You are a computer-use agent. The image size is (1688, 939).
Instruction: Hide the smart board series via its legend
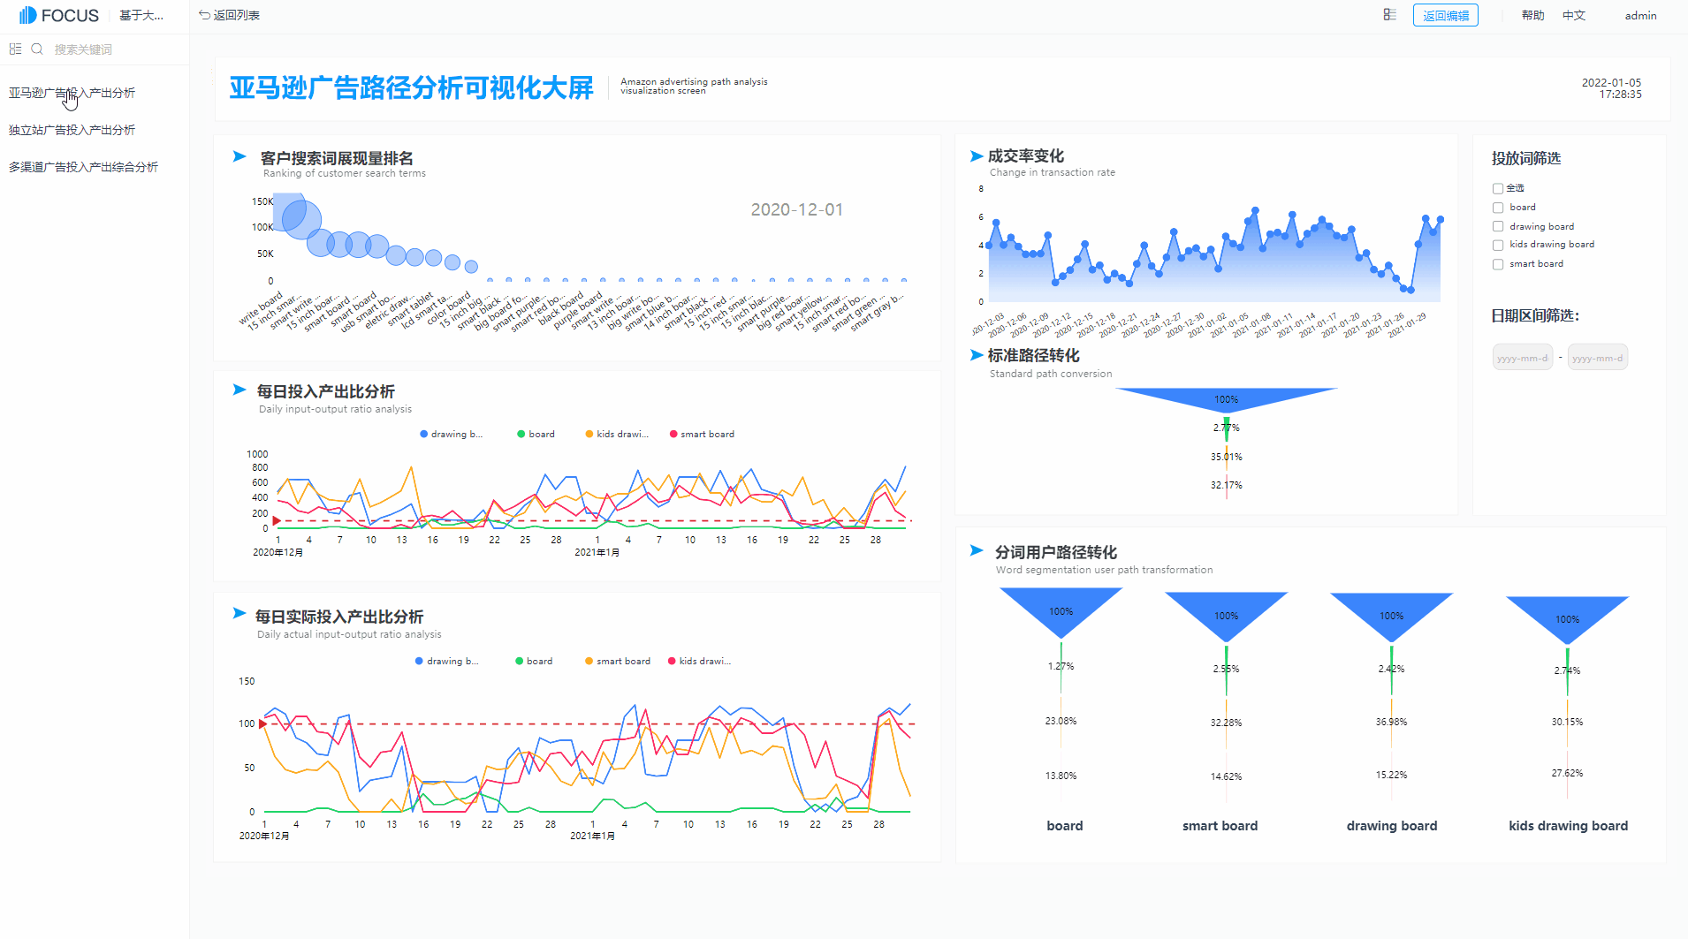click(703, 434)
